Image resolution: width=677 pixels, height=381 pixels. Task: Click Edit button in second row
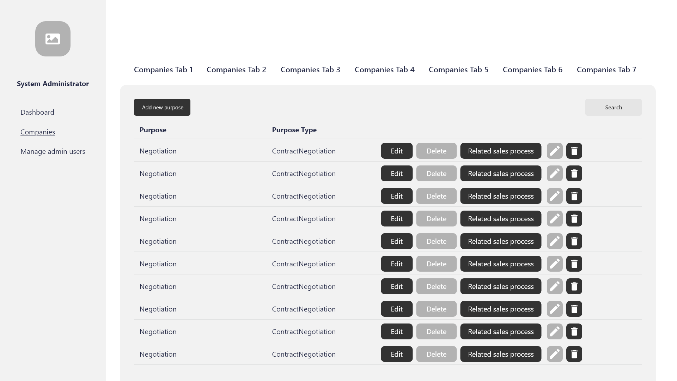point(396,174)
